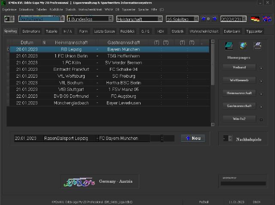Click the Neu button
275x205 pixels.
coord(193,138)
